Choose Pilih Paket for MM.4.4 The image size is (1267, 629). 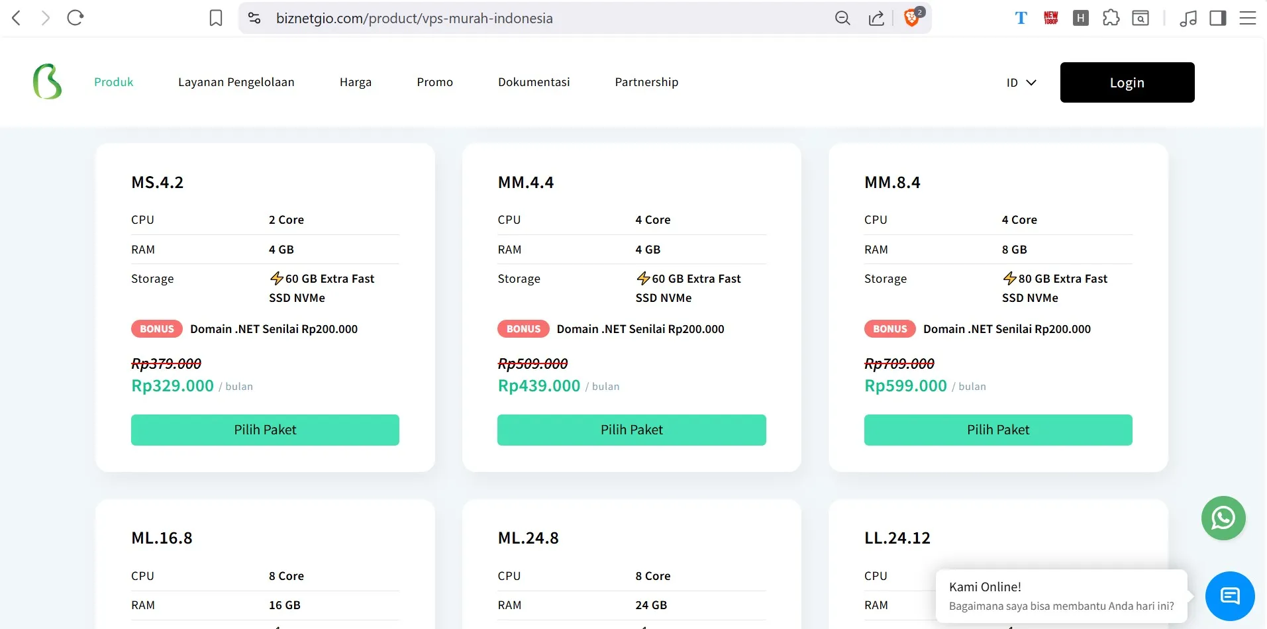(x=632, y=430)
